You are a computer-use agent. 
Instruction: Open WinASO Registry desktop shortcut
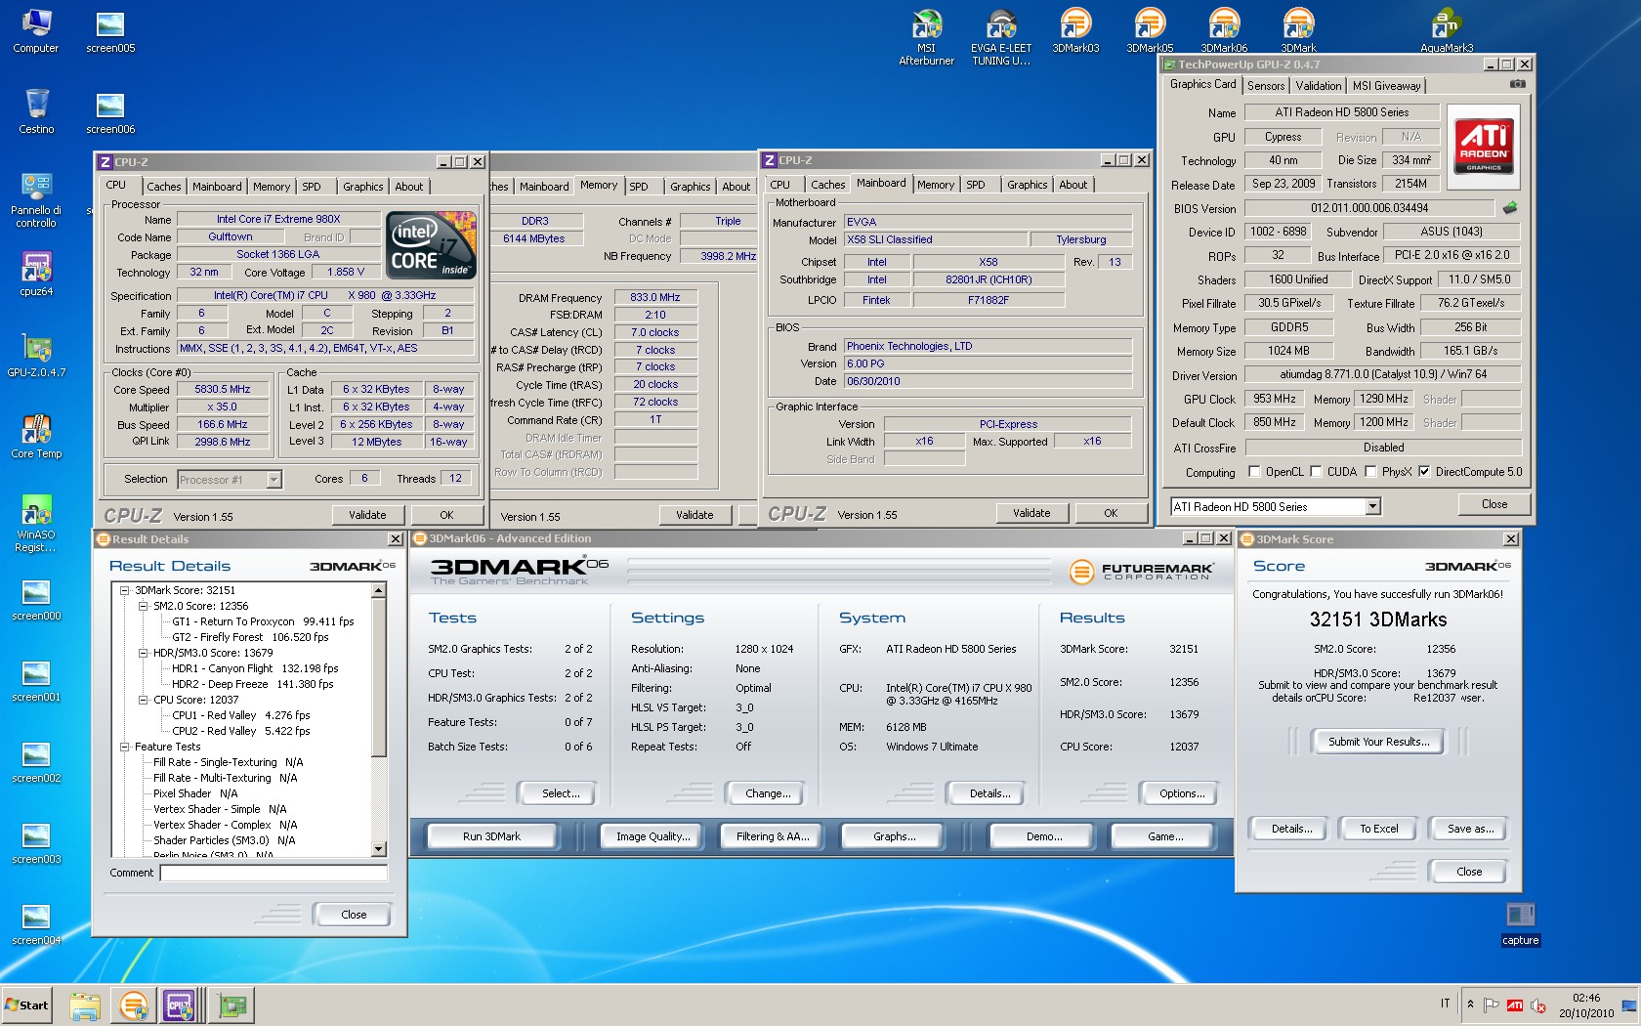click(x=36, y=523)
